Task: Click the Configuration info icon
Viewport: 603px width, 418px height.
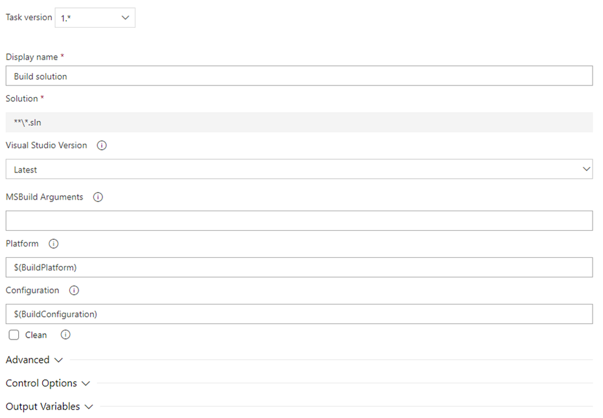Action: click(74, 291)
